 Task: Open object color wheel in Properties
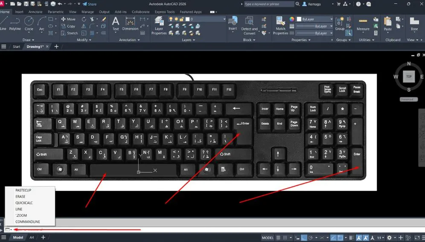point(291,19)
